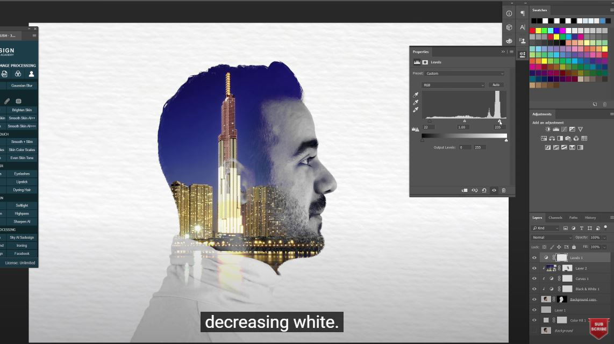Toggle adjustment visibility eye in Properties panel
Screen dimensions: 614x344
coord(494,190)
